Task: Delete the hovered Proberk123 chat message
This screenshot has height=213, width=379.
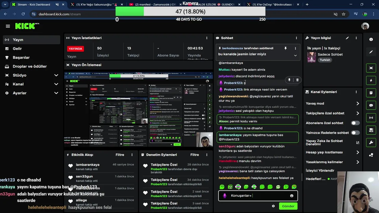Action: tap(297, 80)
